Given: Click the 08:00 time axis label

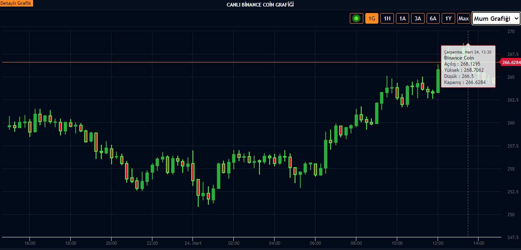Looking at the screenshot, I should [x=356, y=243].
